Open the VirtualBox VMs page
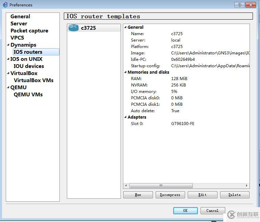This screenshot has width=260, height=222. click(x=34, y=80)
